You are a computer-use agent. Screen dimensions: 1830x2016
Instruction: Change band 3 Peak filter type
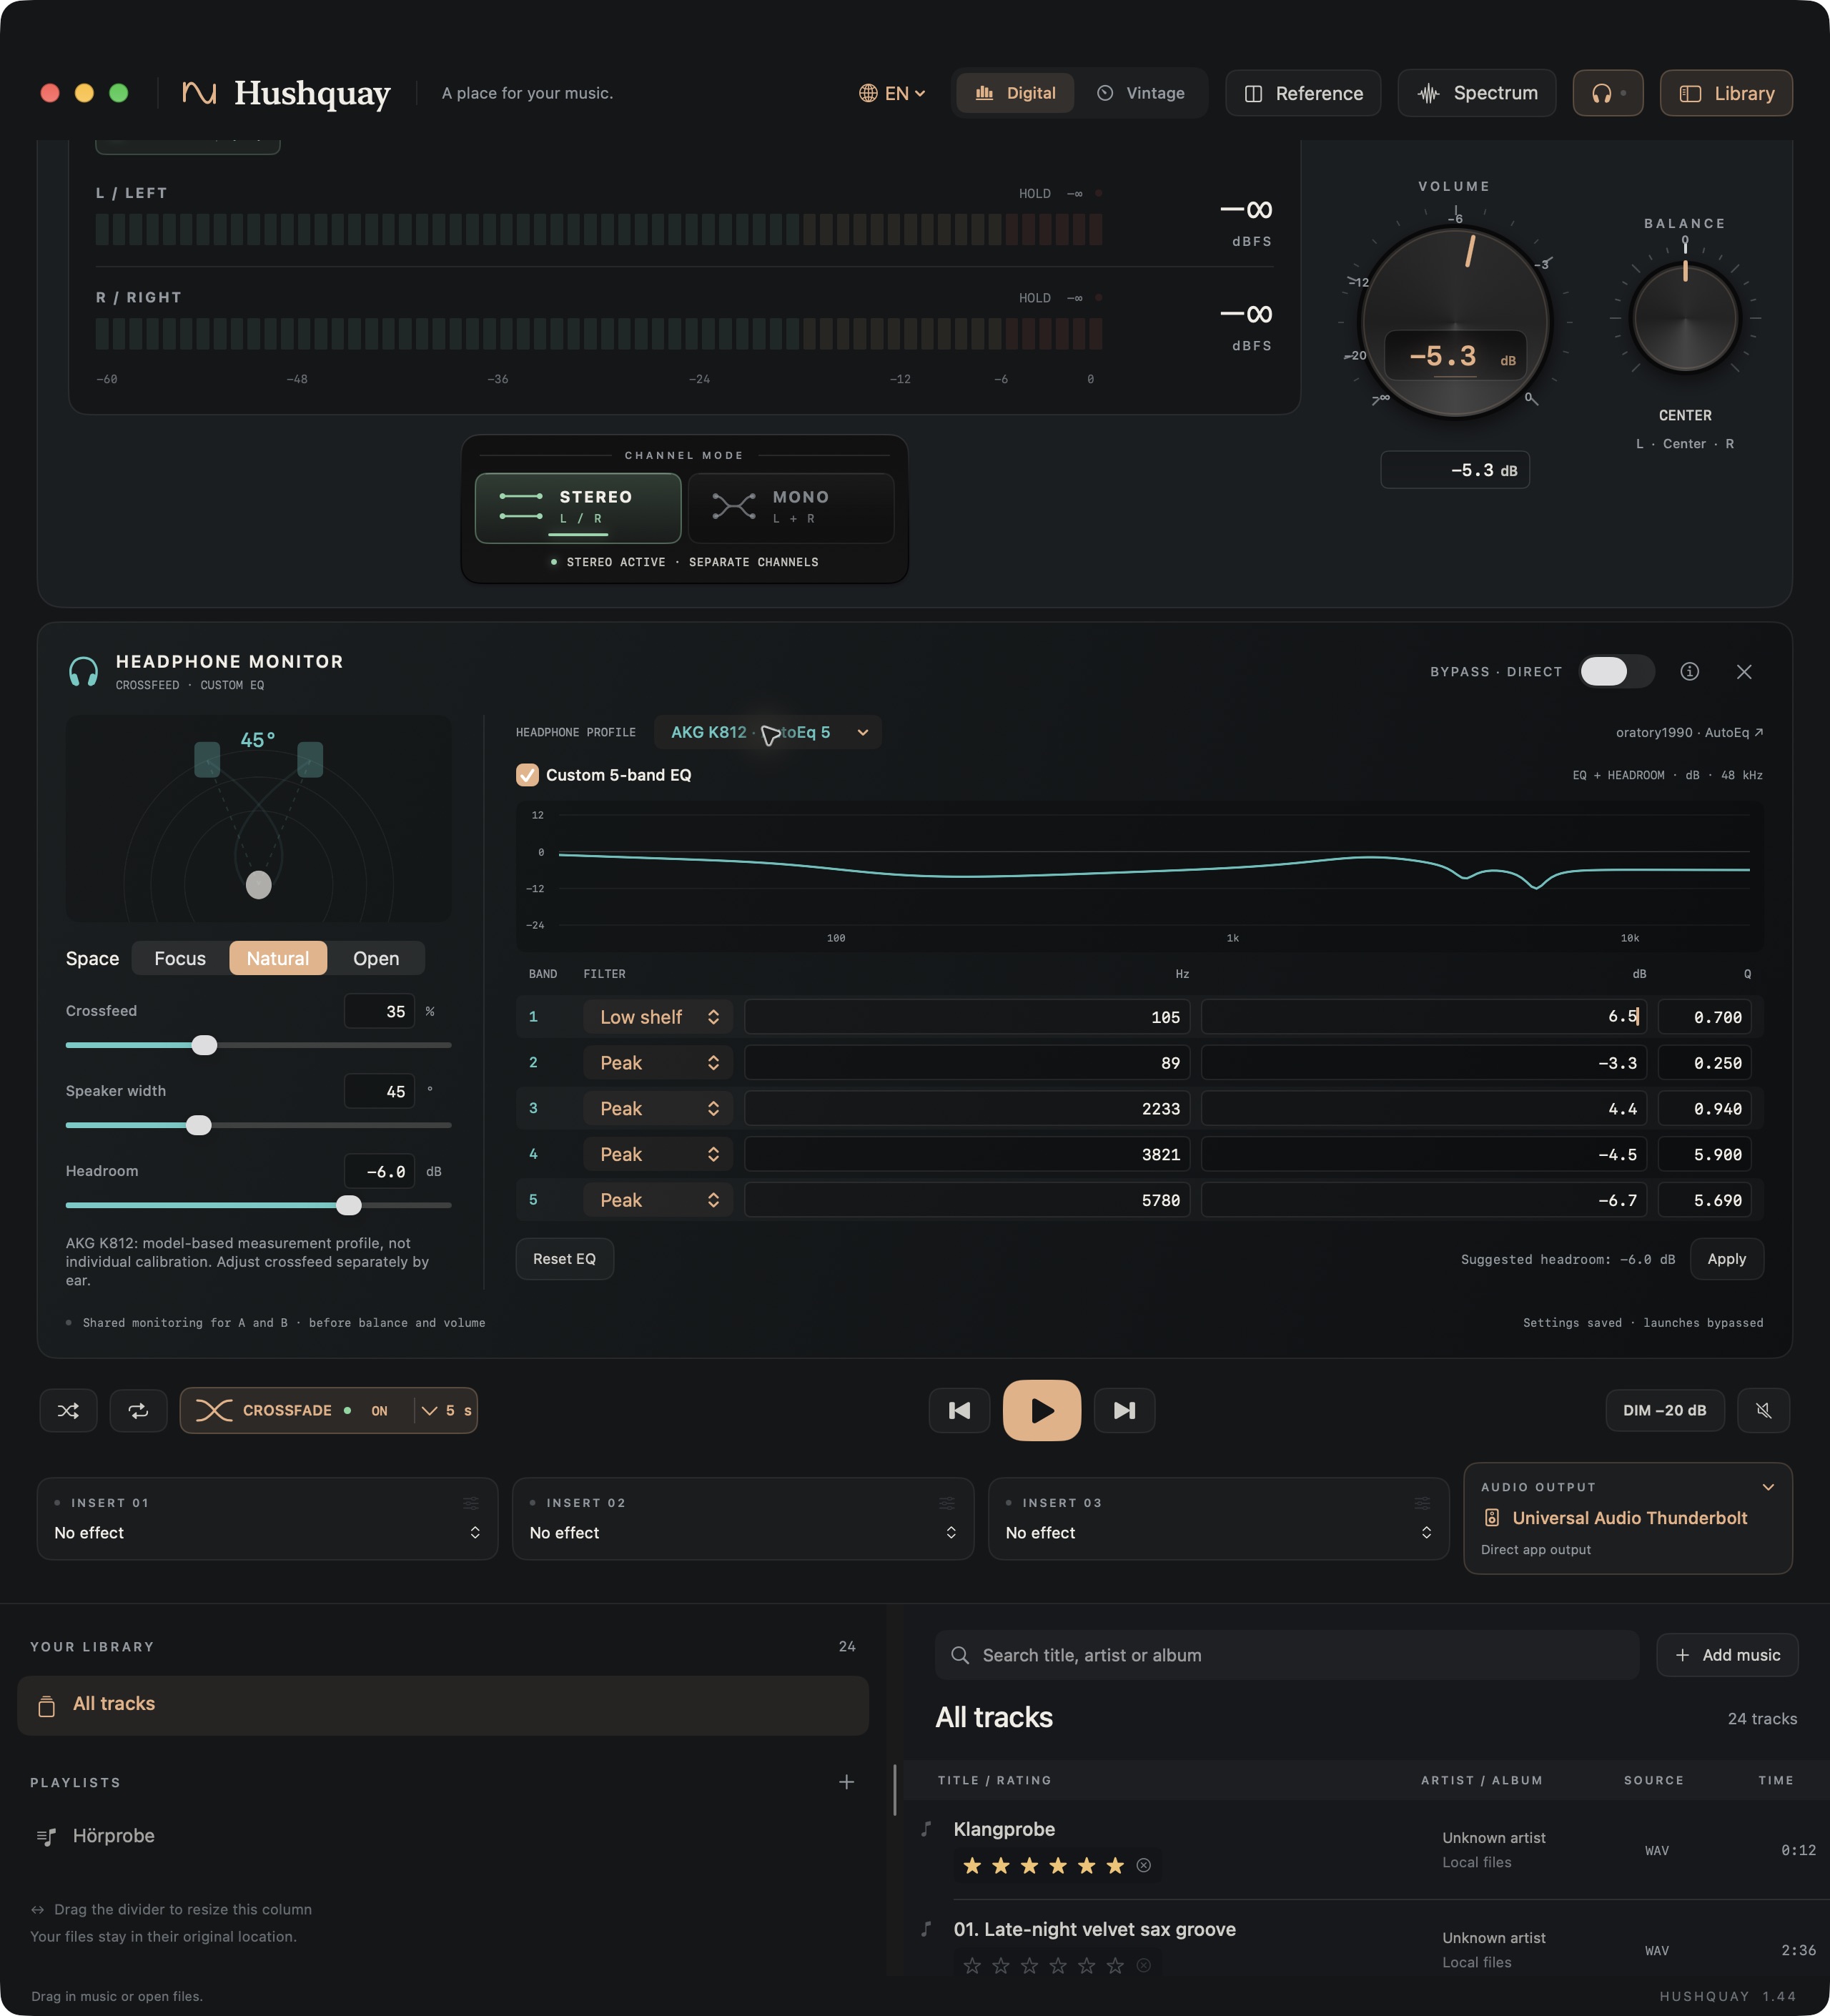click(658, 1109)
